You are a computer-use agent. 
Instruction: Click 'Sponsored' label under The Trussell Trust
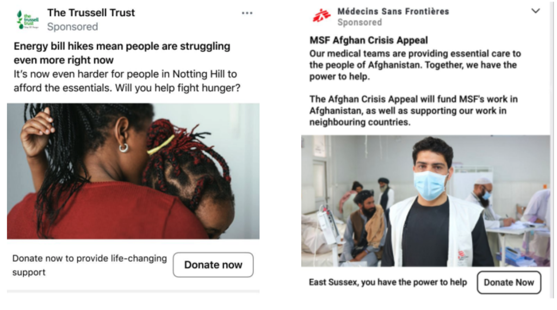[x=72, y=27]
